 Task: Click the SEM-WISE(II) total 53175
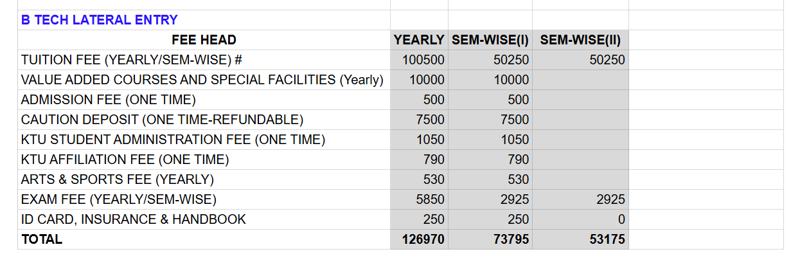pos(580,239)
